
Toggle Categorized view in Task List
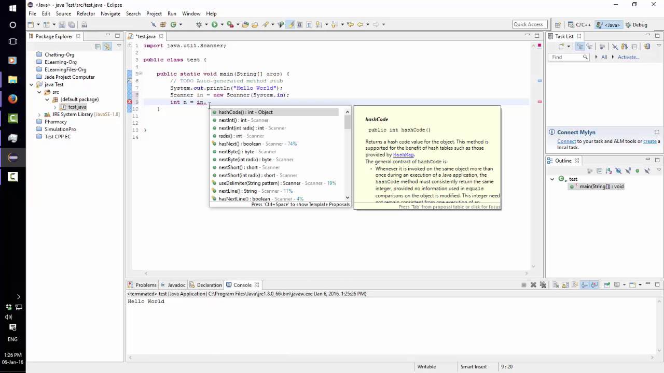[x=580, y=46]
